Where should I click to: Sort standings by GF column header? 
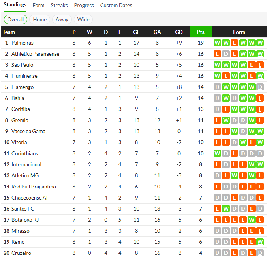pos(136,32)
